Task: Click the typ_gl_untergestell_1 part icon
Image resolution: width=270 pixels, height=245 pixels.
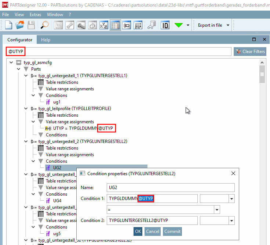Action: [x=33, y=76]
